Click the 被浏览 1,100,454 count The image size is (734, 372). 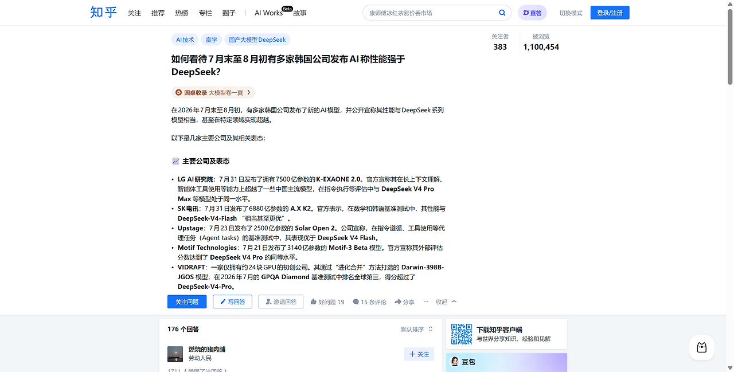541,42
